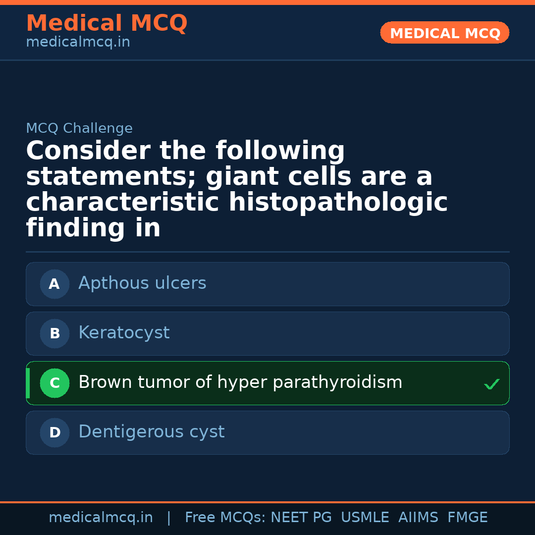Image resolution: width=535 pixels, height=535 pixels.
Task: Open the medicalmcq.in link in the header
Action: click(x=78, y=43)
